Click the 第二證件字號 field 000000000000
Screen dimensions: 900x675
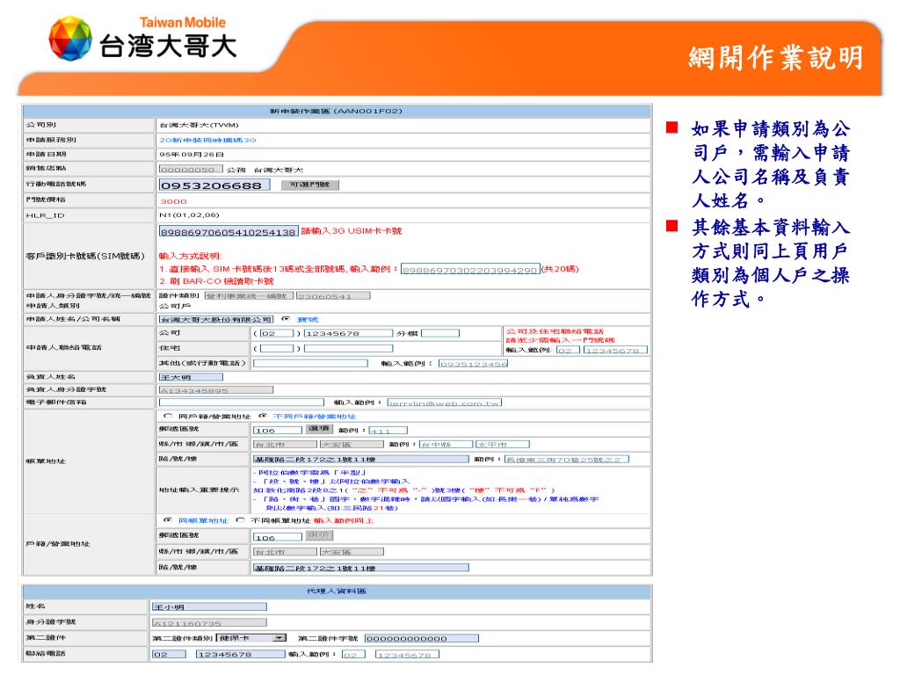click(422, 638)
